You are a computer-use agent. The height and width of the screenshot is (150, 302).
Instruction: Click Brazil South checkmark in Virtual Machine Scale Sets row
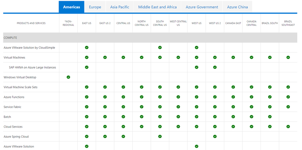(270, 87)
